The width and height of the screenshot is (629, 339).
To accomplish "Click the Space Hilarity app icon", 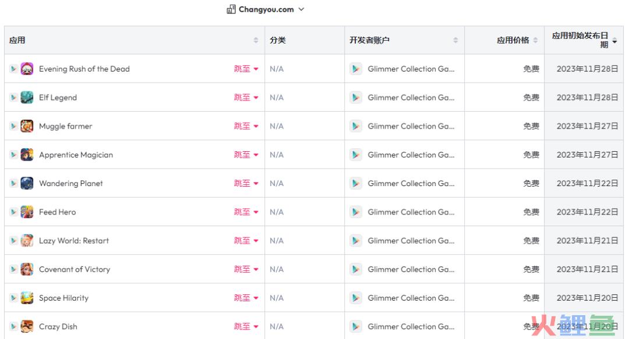I will [x=27, y=298].
